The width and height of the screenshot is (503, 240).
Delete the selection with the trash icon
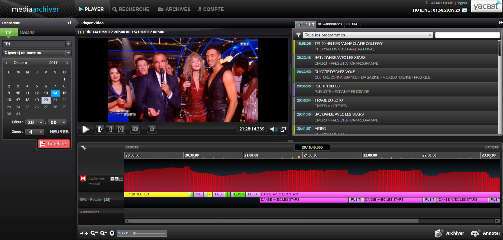[152, 129]
